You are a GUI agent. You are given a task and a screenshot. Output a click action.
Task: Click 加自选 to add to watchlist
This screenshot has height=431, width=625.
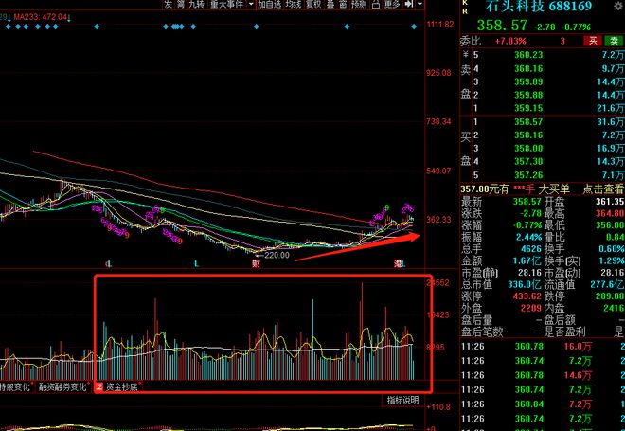(x=269, y=4)
